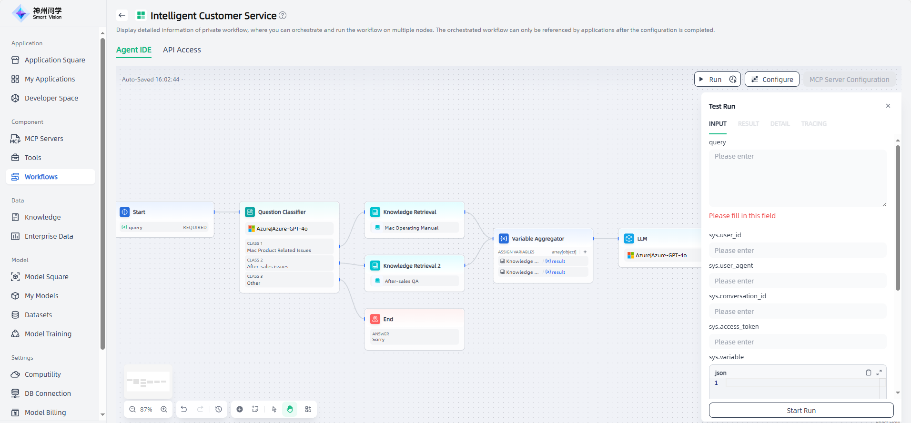
Task: Click the organize nodes layout icon
Action: pyautogui.click(x=308, y=409)
